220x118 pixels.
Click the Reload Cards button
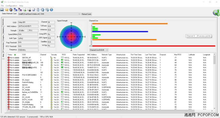click(86, 14)
